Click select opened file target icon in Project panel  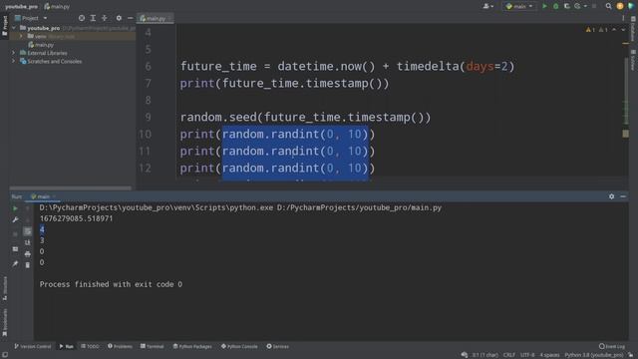(82, 18)
